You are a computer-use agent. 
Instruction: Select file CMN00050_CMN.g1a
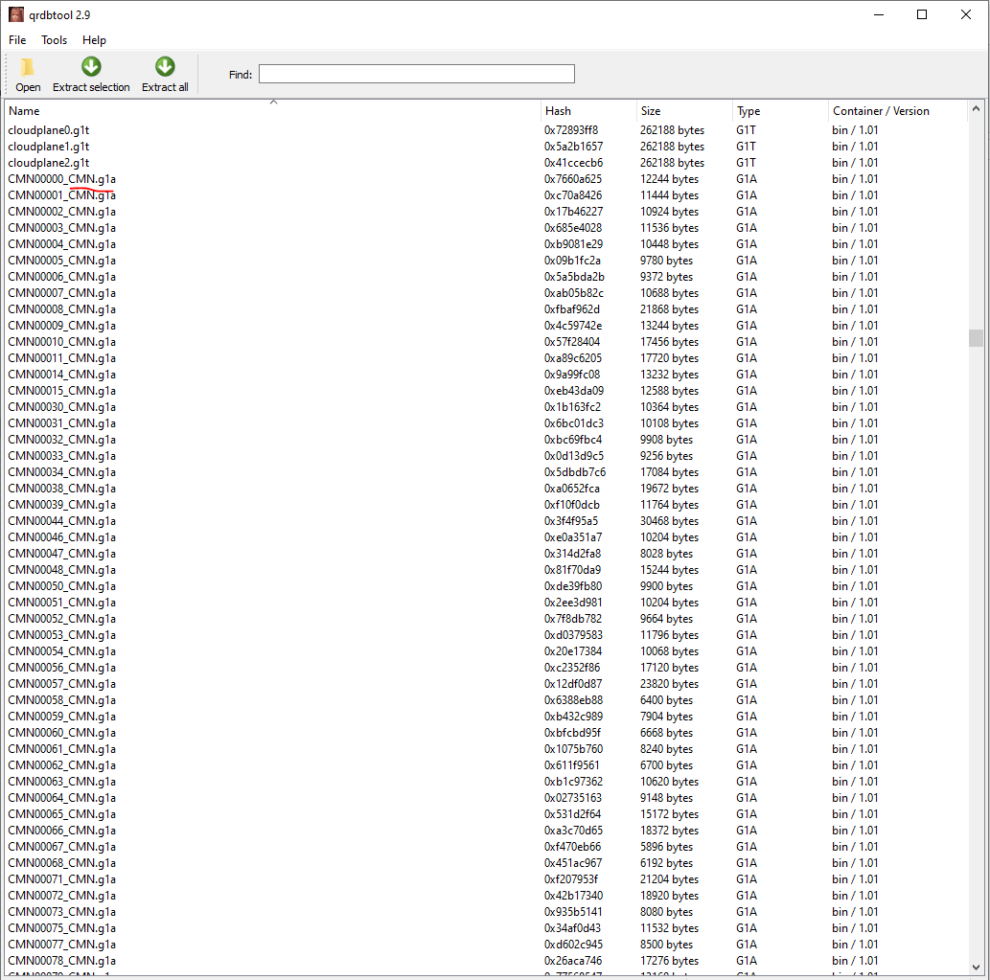pos(62,586)
